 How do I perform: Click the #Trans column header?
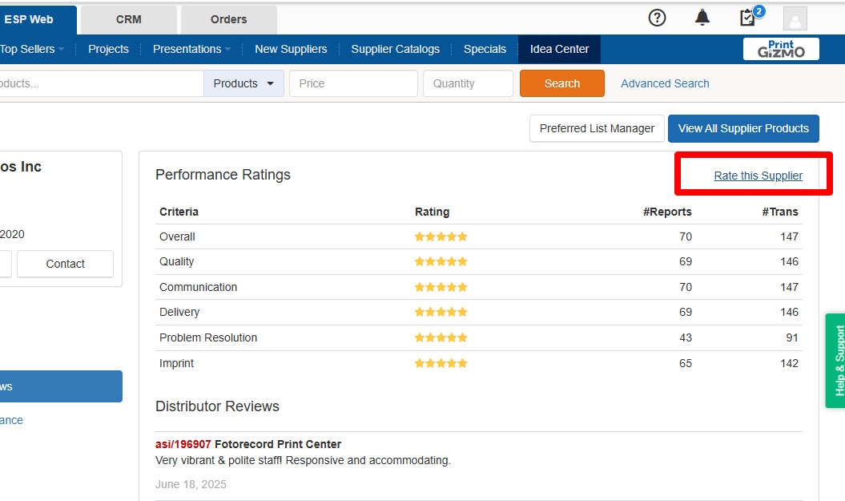(780, 212)
